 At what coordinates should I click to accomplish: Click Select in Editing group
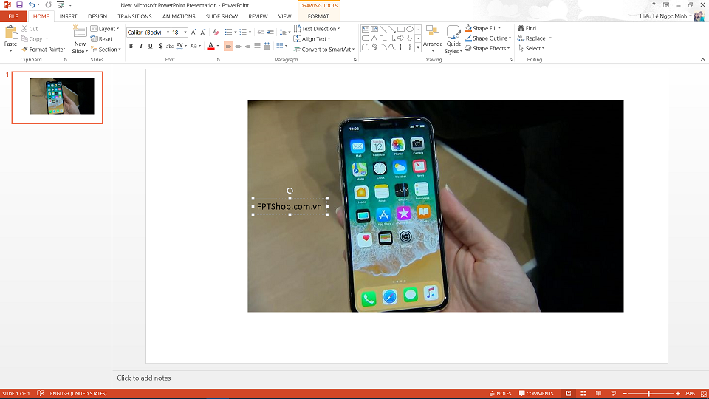point(532,49)
